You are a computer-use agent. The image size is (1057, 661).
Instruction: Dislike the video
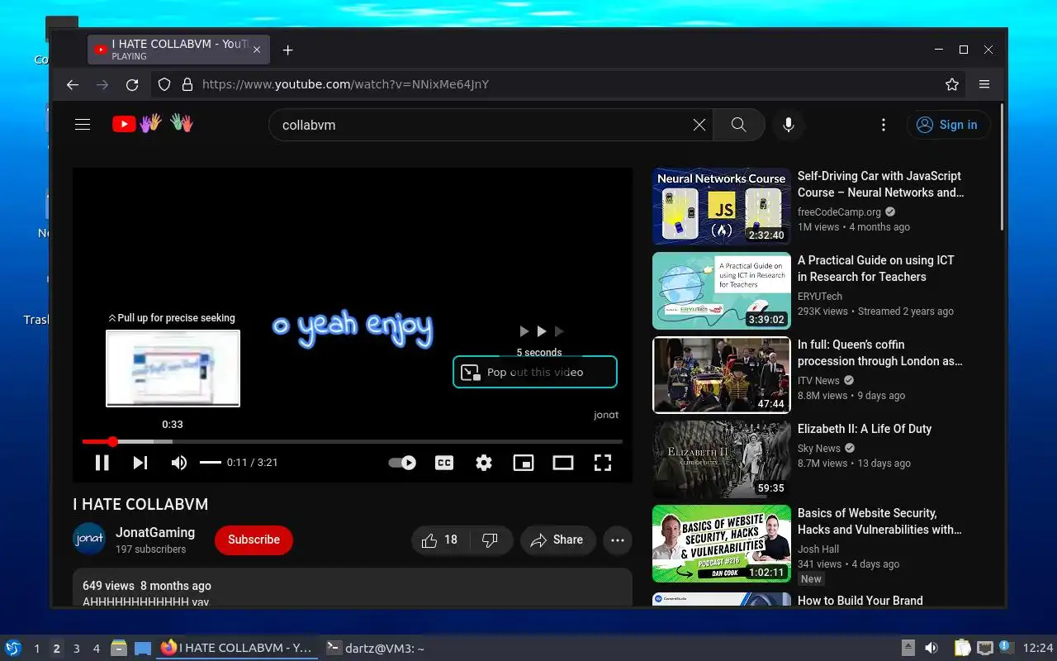[491, 540]
